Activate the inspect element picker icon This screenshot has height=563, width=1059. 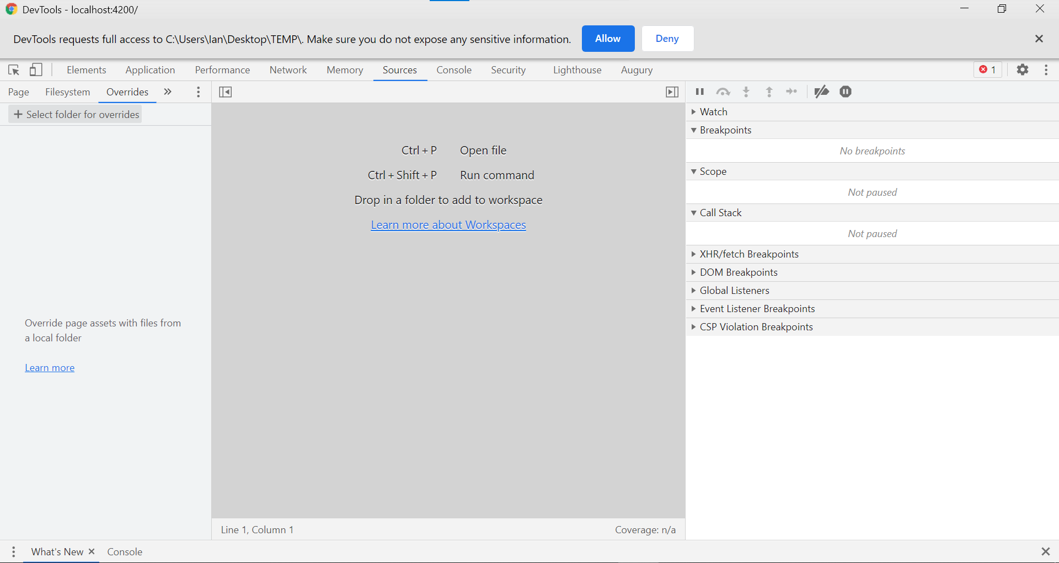point(14,70)
